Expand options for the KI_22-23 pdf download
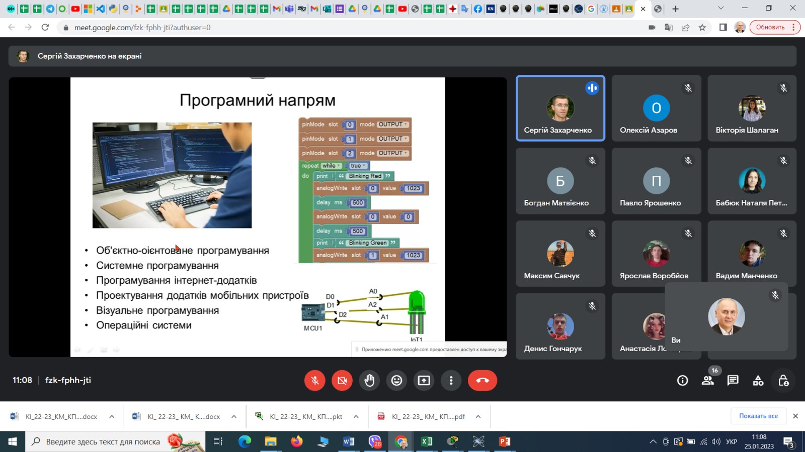Image resolution: width=805 pixels, height=452 pixels. pyautogui.click(x=478, y=416)
